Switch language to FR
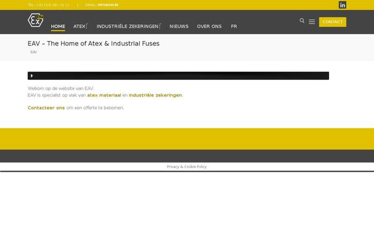Viewport: 374px width, 249px height. click(234, 26)
